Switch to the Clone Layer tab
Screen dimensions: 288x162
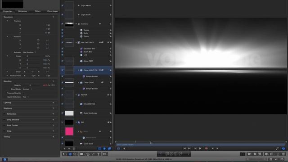(53, 11)
